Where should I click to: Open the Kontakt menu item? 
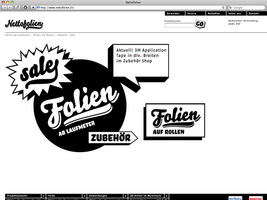(x=257, y=13)
